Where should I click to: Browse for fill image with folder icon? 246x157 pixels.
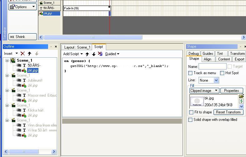click(x=241, y=96)
